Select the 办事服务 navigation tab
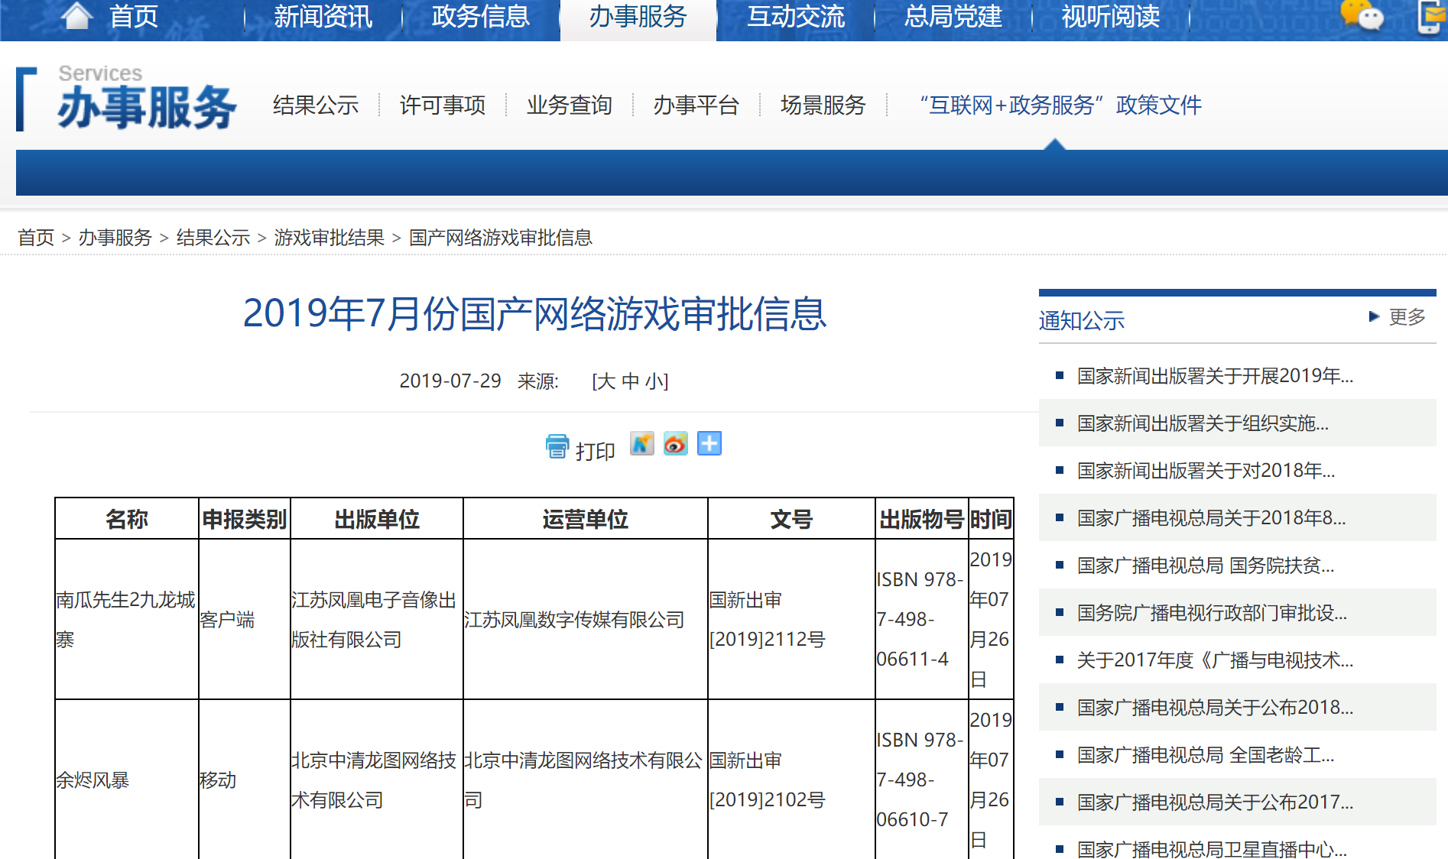The height and width of the screenshot is (859, 1448). [x=638, y=16]
